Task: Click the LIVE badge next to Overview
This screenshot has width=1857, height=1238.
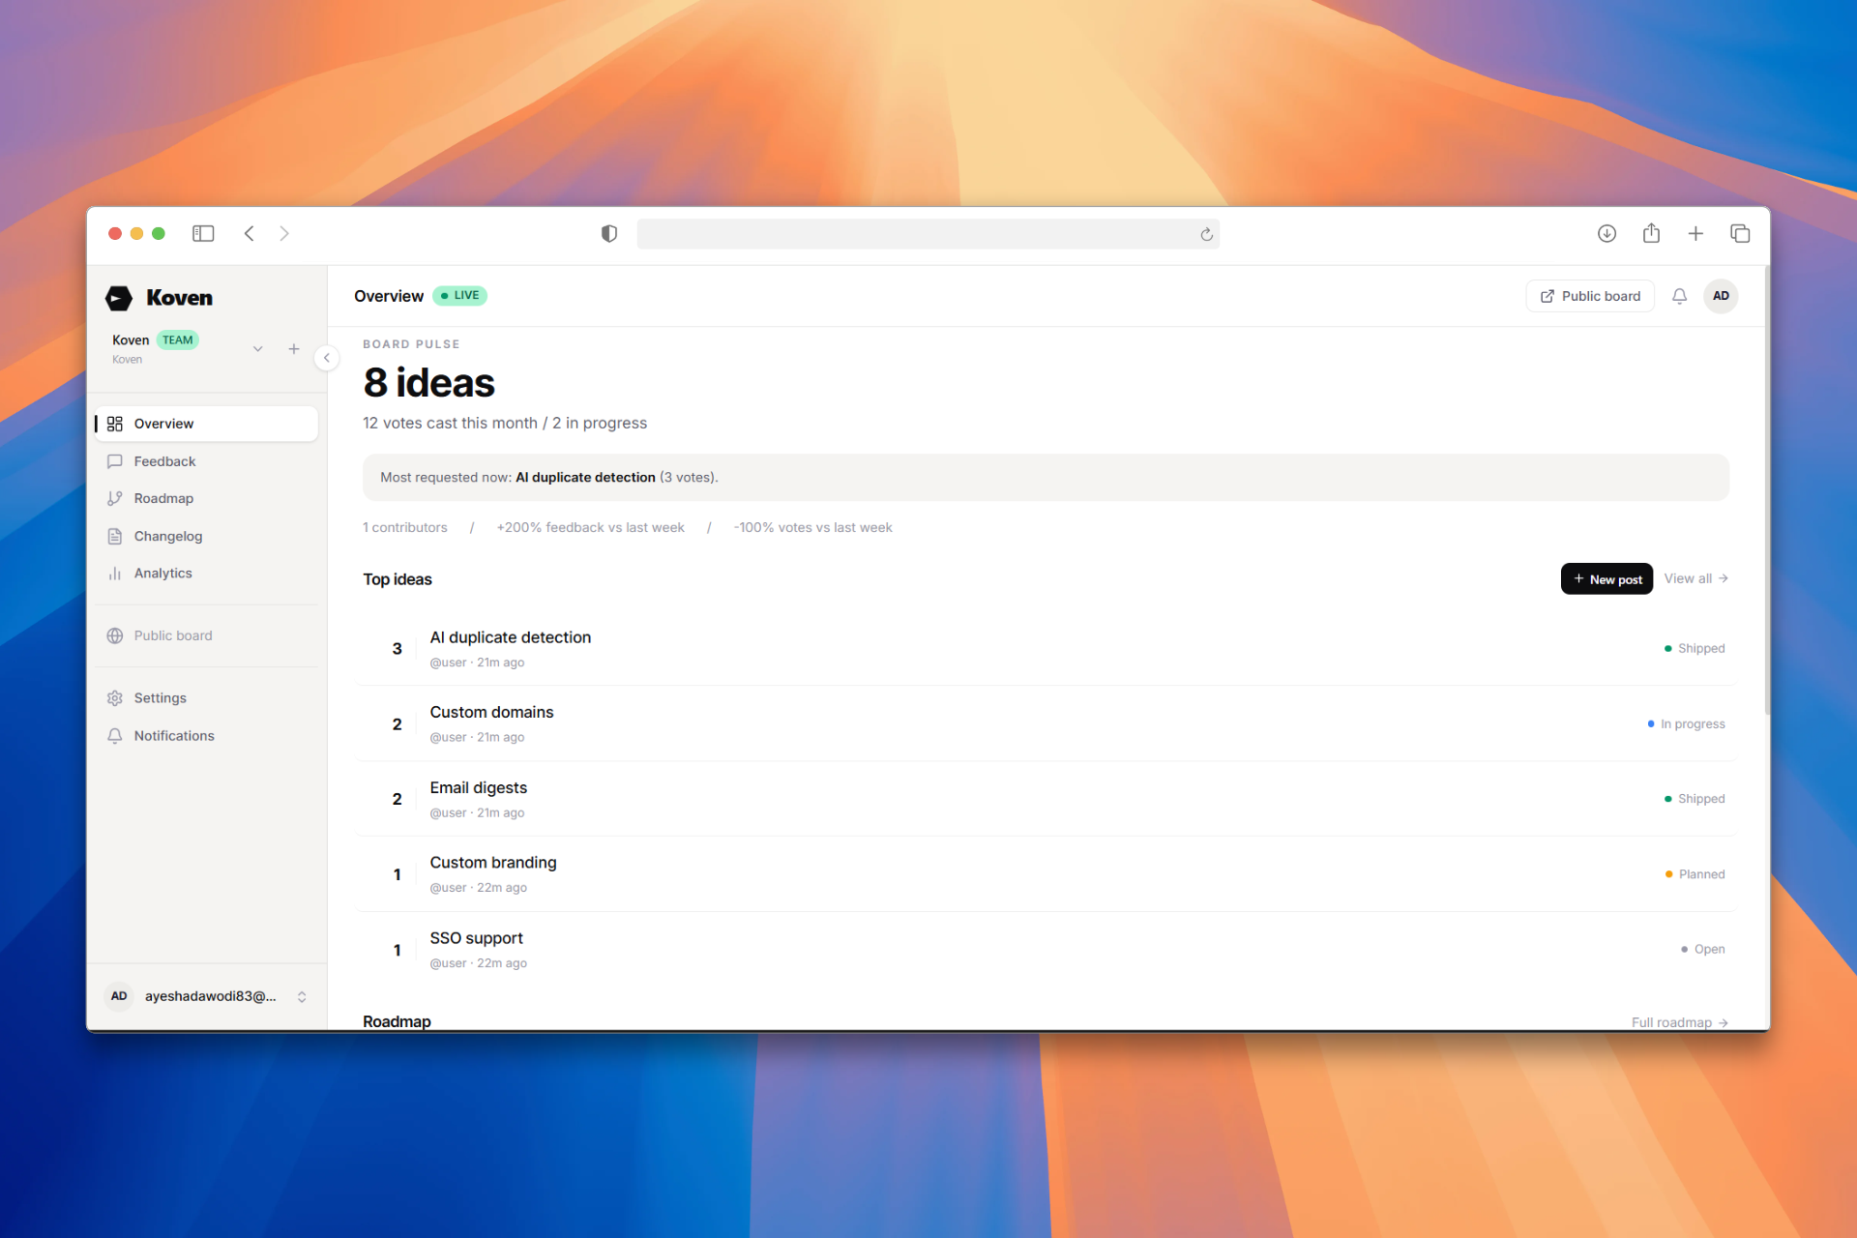Action: click(x=459, y=296)
